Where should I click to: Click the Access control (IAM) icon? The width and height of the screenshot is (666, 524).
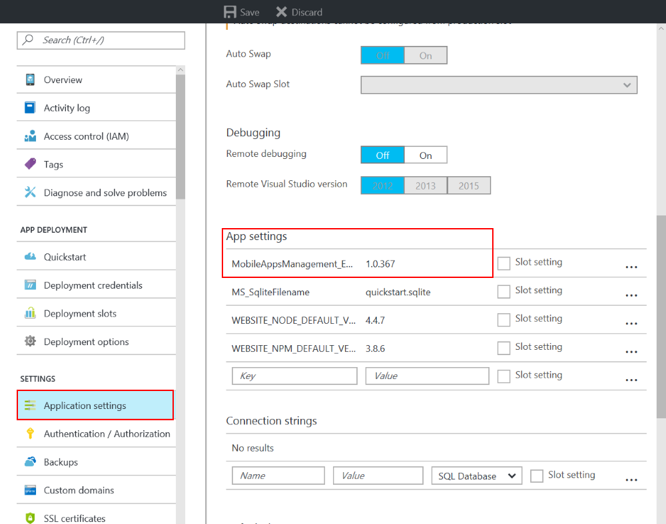(30, 136)
